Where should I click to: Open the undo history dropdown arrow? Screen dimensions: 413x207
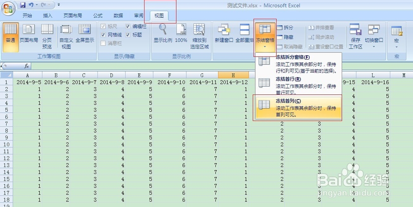pyautogui.click(x=36, y=5)
